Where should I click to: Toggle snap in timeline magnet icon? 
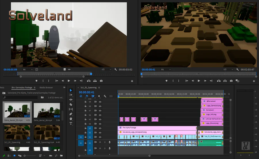[x=87, y=96]
